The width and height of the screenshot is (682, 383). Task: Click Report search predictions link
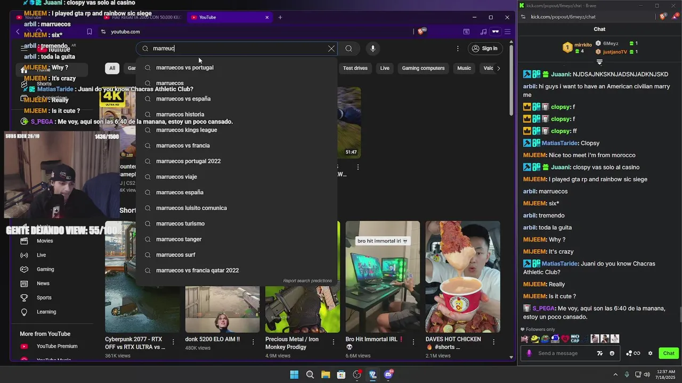click(307, 281)
